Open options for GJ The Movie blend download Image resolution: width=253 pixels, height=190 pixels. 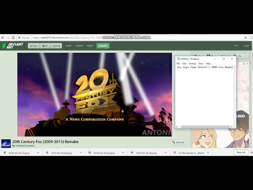[208, 153]
